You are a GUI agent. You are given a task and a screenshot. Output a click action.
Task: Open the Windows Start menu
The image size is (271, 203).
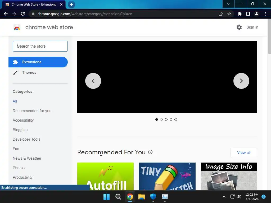(x=106, y=197)
